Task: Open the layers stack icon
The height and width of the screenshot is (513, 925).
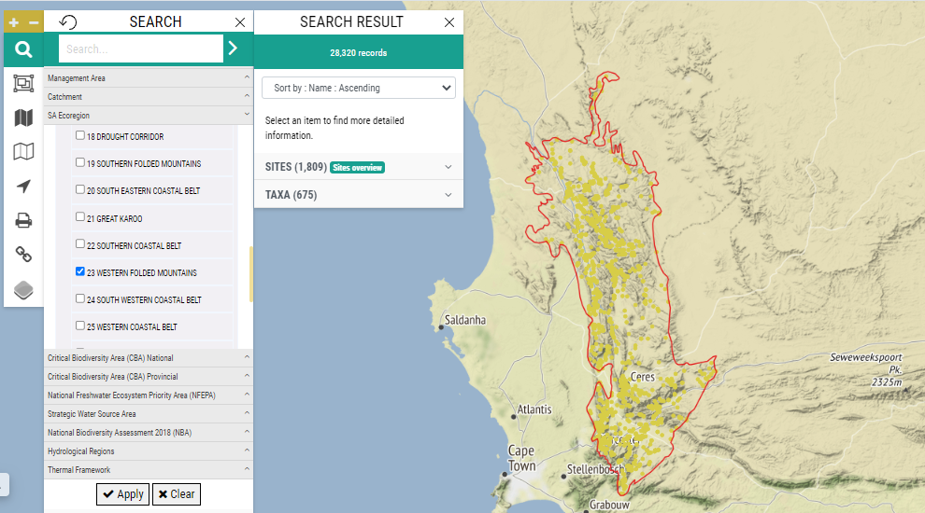Action: pos(23,290)
